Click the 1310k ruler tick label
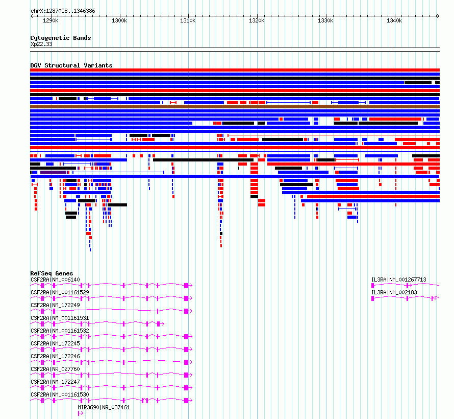454x419 pixels. (188, 20)
